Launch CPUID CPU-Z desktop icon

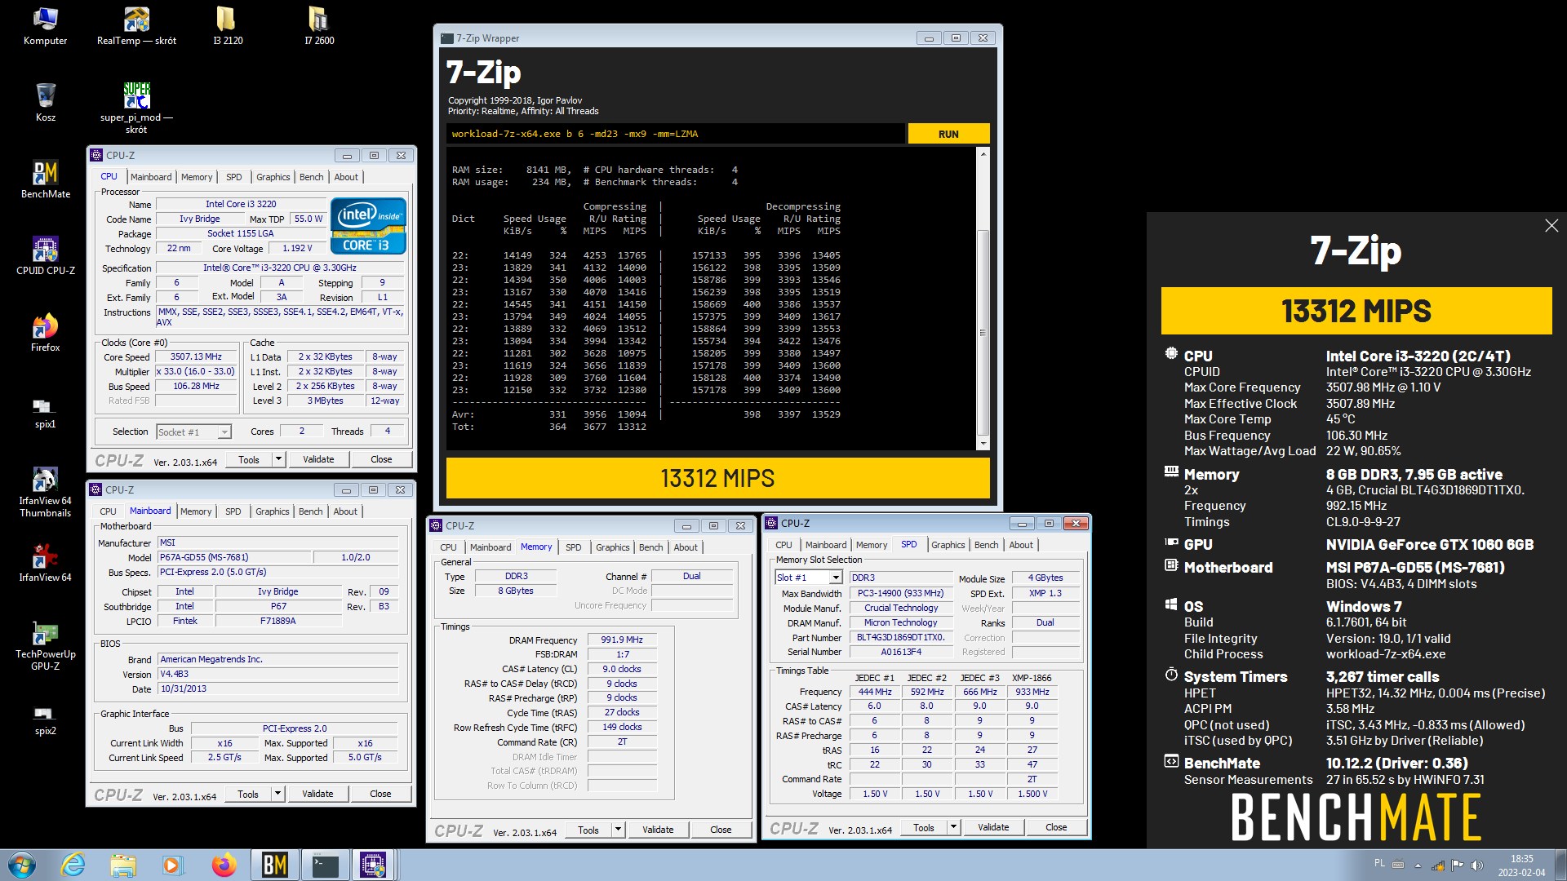coord(46,256)
